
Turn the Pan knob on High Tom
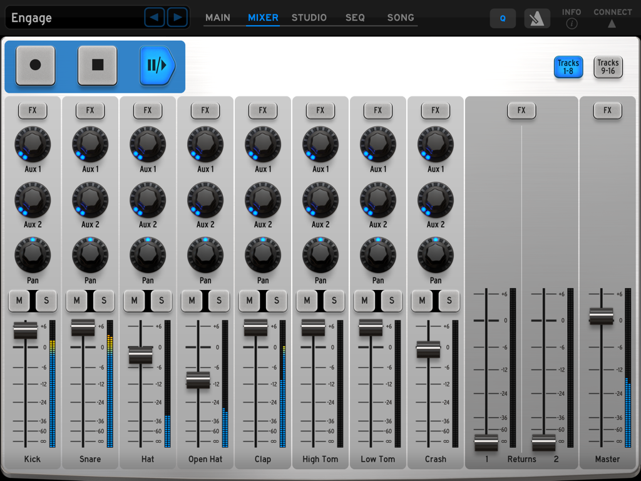pos(320,255)
